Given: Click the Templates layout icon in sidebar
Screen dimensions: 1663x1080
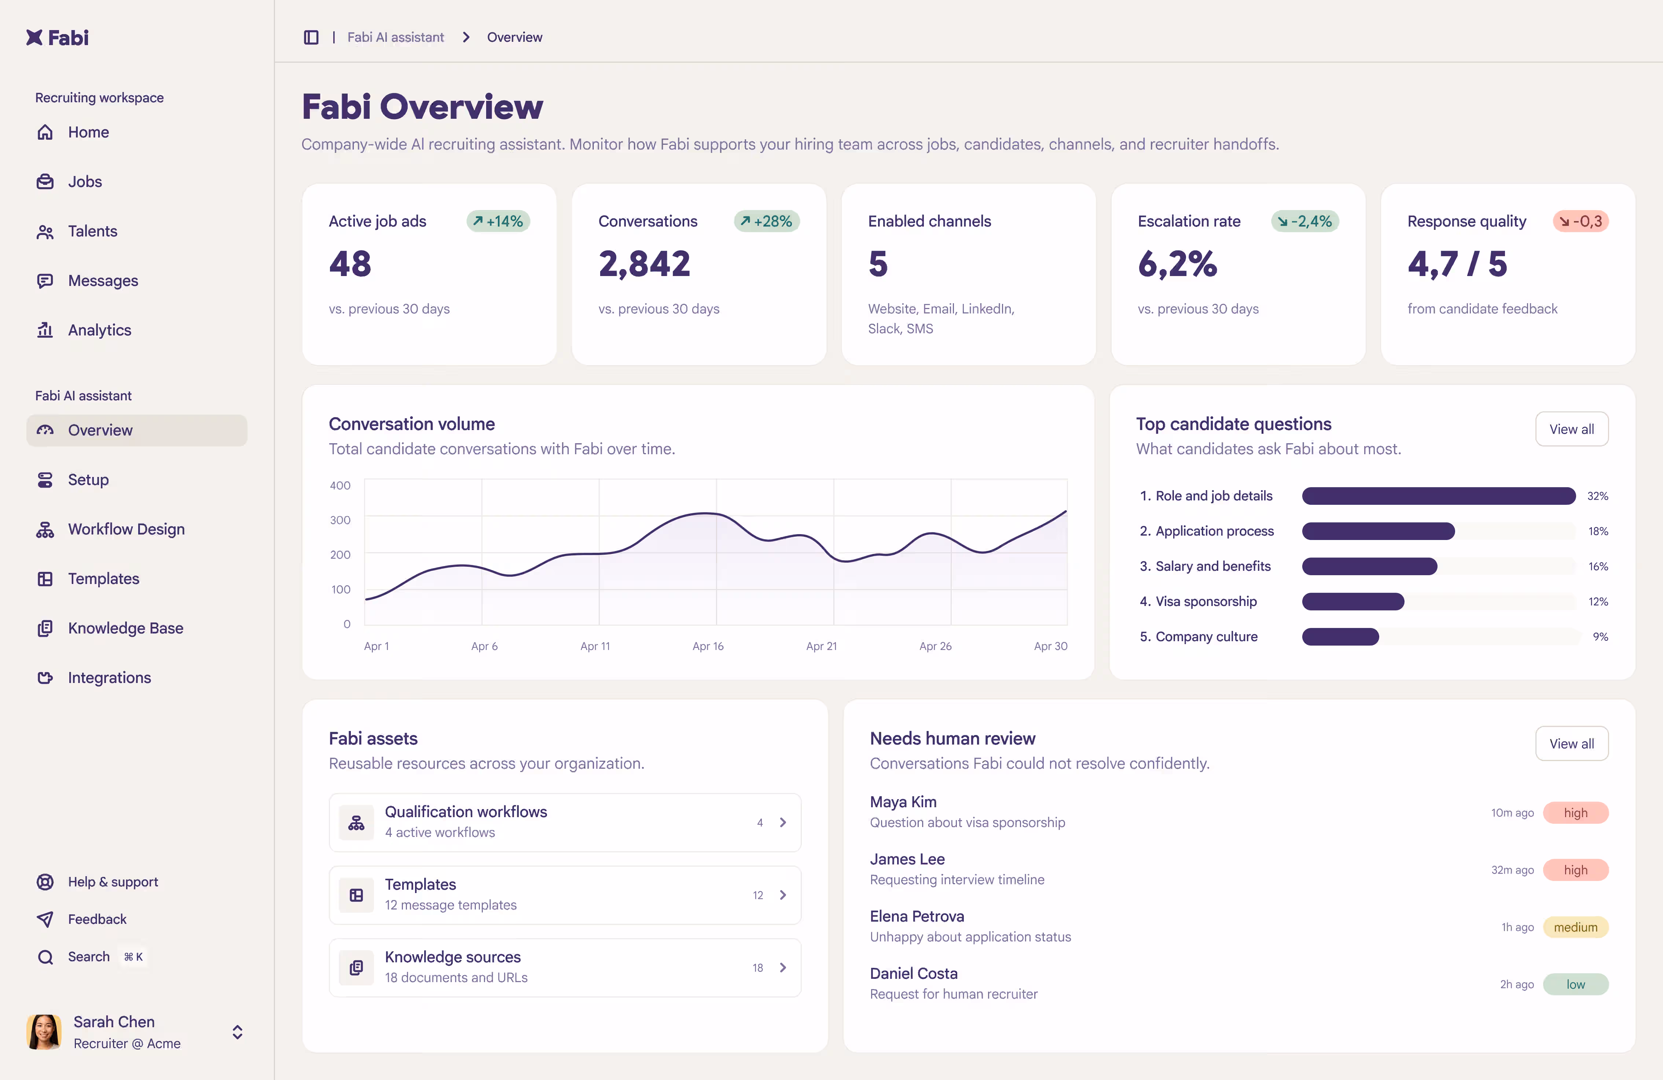Looking at the screenshot, I should [45, 578].
